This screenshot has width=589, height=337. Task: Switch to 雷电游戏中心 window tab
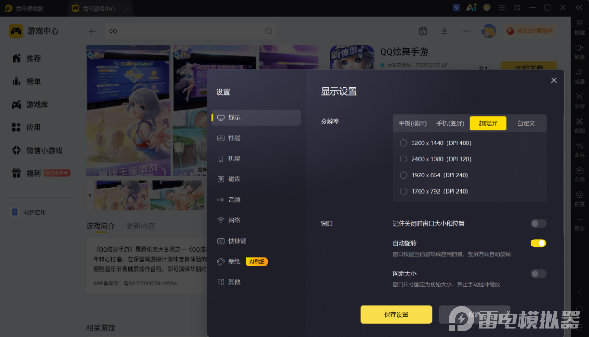pyautogui.click(x=100, y=8)
